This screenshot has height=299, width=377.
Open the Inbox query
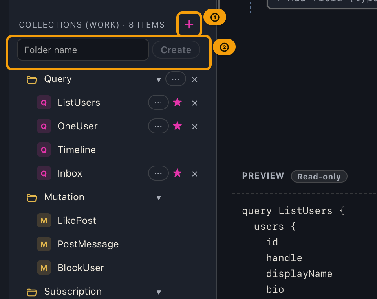(x=70, y=173)
